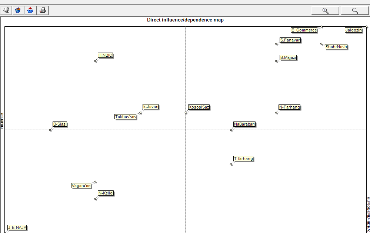Select the E_Commerce variable label
The width and height of the screenshot is (370, 233).
coord(304,30)
